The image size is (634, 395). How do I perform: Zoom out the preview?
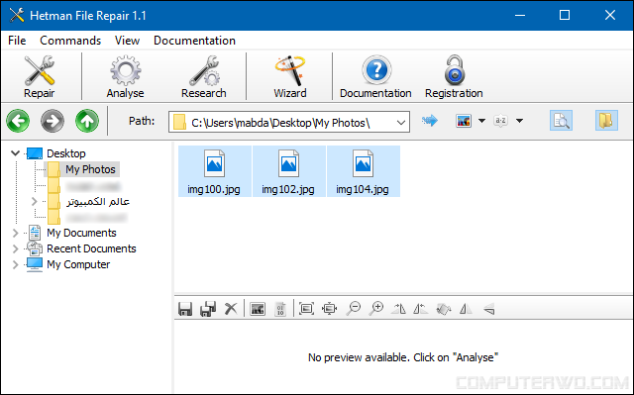pyautogui.click(x=354, y=309)
